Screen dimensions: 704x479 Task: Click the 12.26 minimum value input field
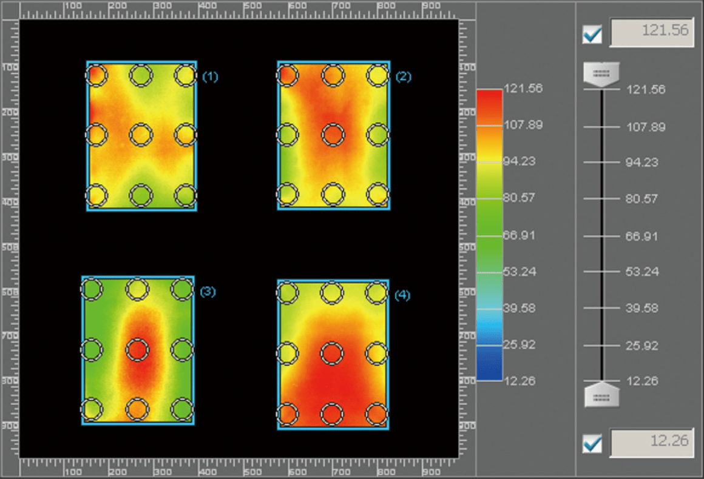[651, 441]
